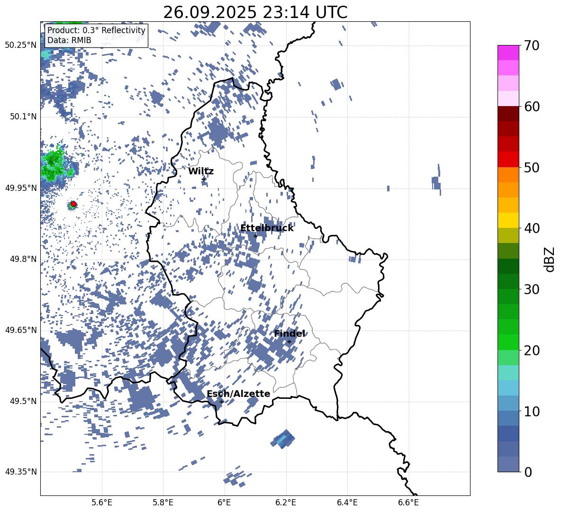Click the 70 value on the colorbar
This screenshot has width=561, height=512.
coord(532,46)
